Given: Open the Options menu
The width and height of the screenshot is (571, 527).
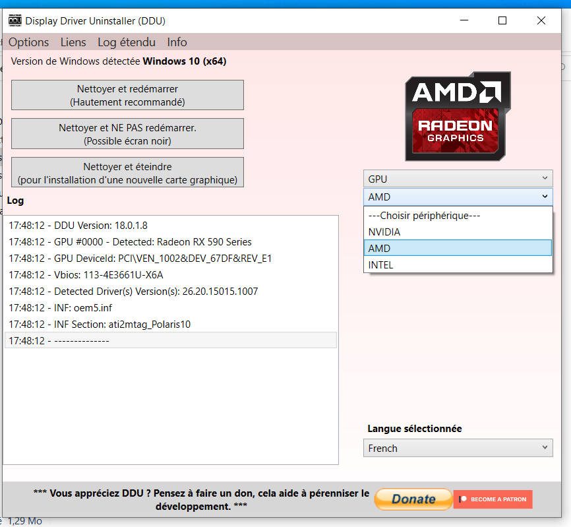Looking at the screenshot, I should tap(29, 42).
